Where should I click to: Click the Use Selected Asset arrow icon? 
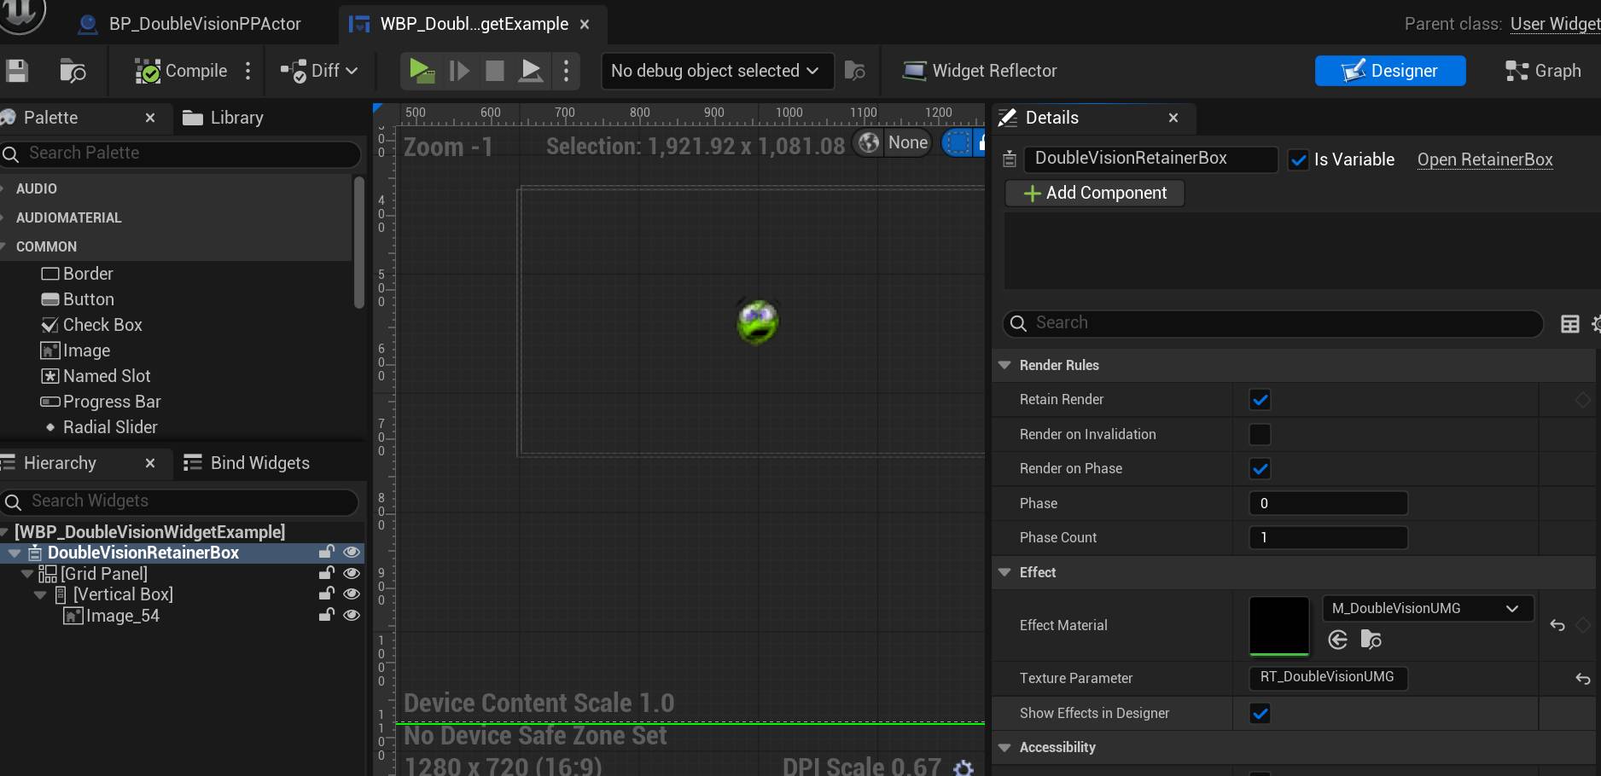(1338, 640)
